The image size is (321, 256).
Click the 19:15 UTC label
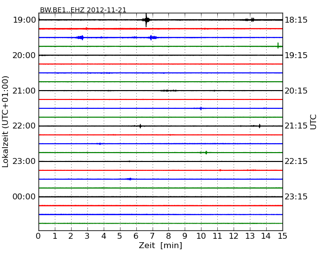point(296,55)
